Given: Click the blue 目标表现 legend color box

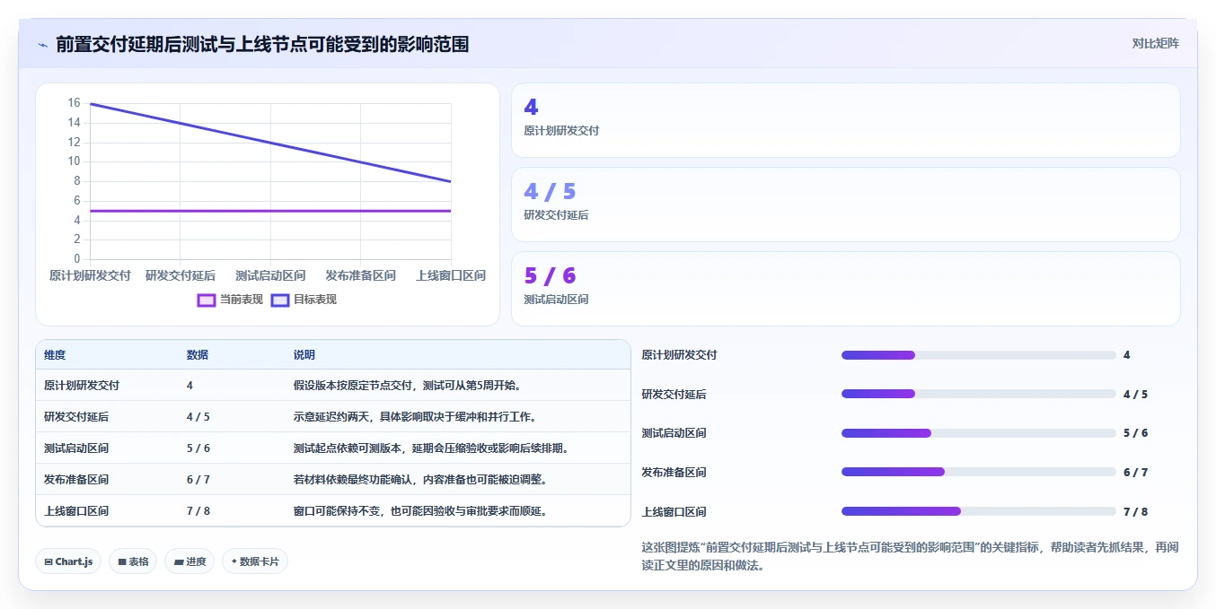Looking at the screenshot, I should tap(280, 300).
